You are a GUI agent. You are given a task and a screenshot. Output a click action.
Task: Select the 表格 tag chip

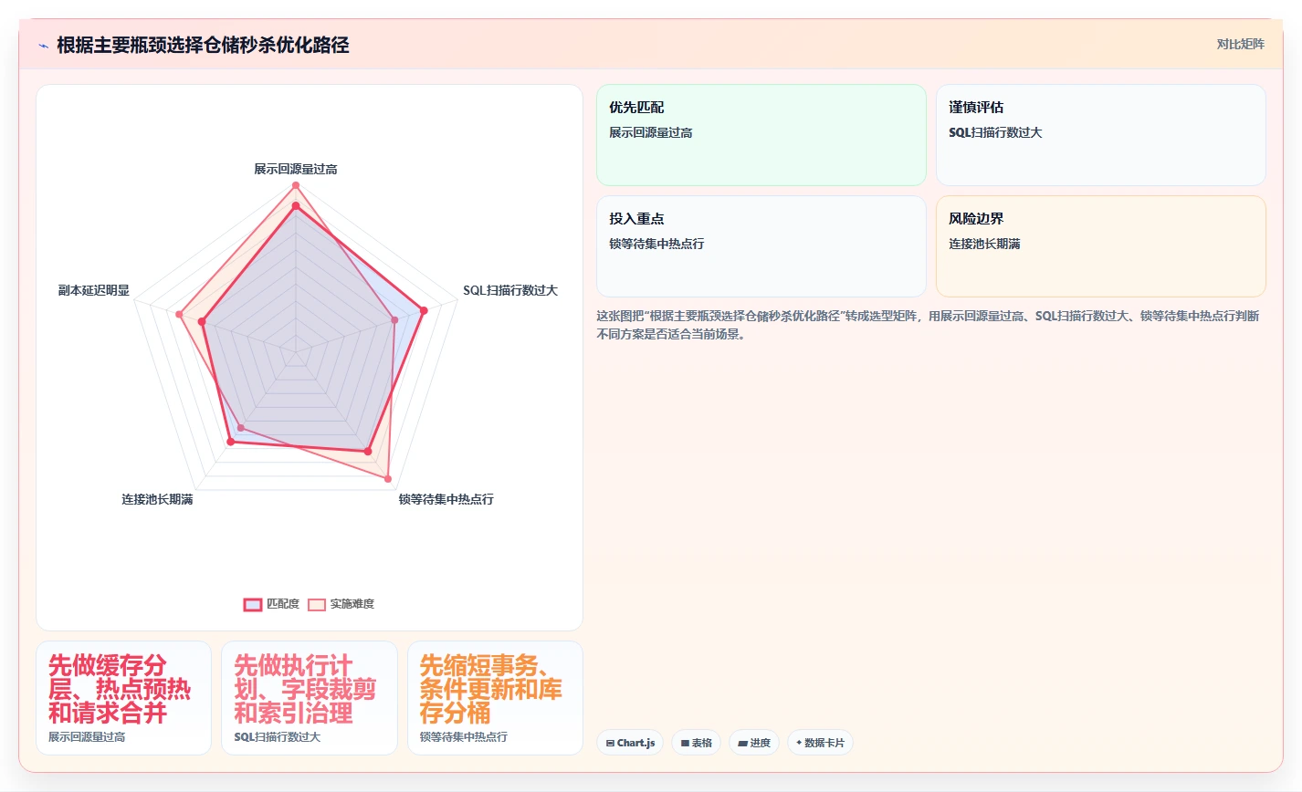696,743
